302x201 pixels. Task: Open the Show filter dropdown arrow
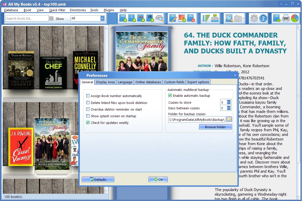click(102, 18)
